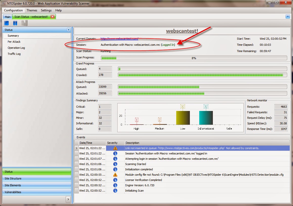Select the Major findings count field
This screenshot has width=293, height=206.
pos(105,112)
